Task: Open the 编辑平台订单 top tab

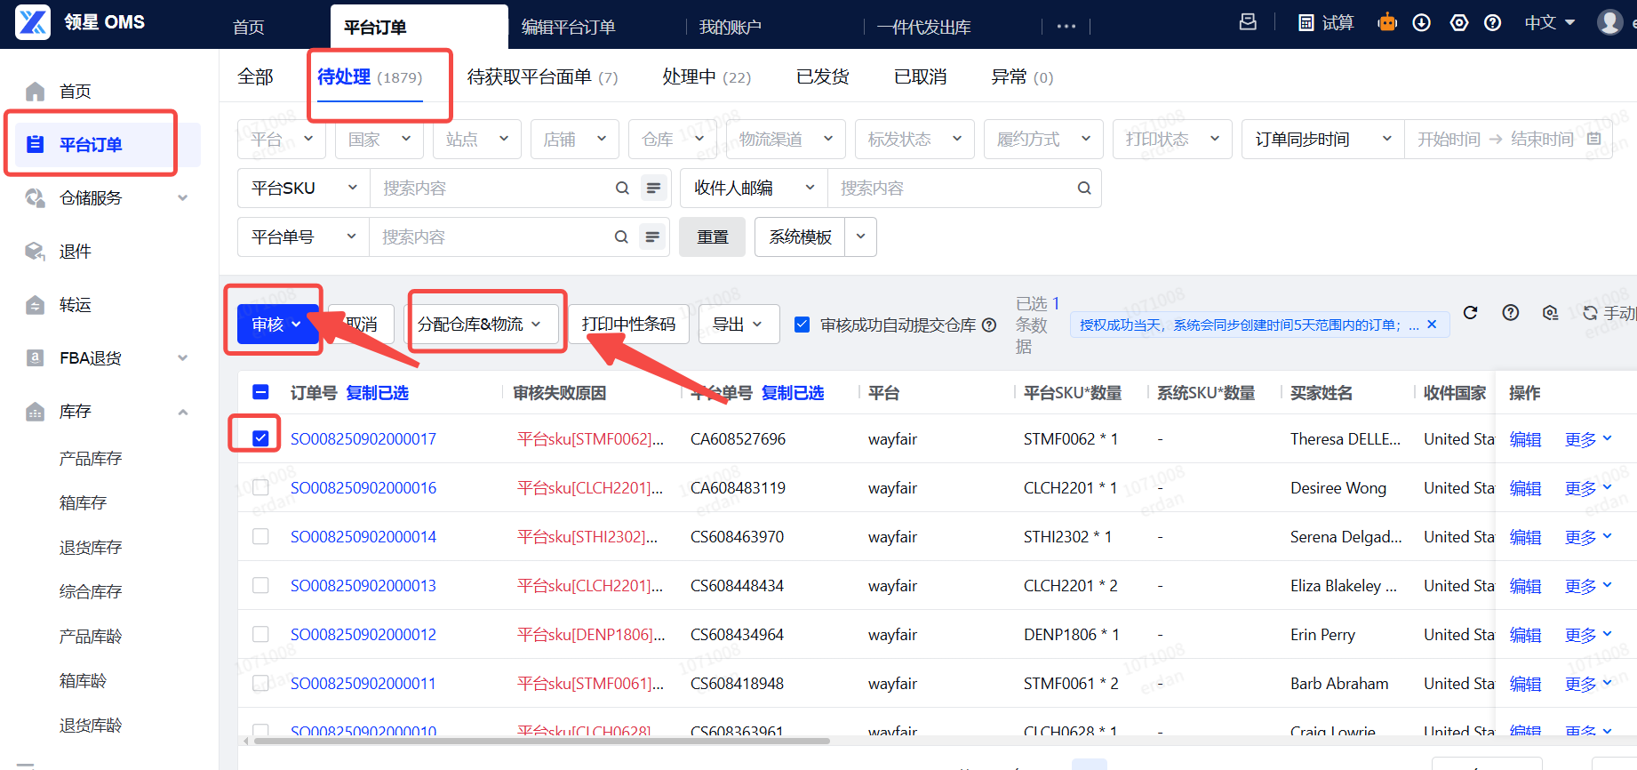Action: click(569, 27)
